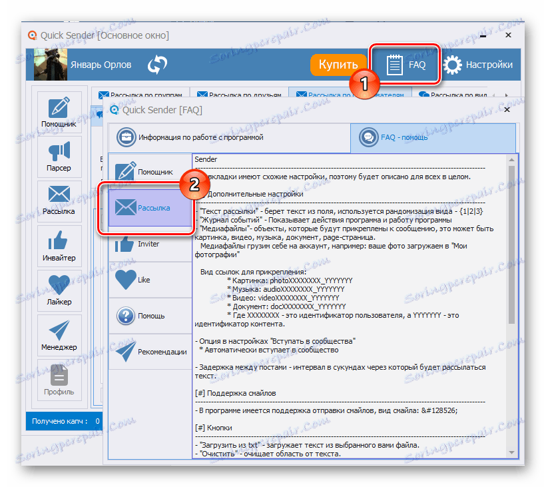546x487 pixels.
Task: Click the line Картинка: photoXXXXXXXX_YYYYYYY
Action: pos(290,280)
